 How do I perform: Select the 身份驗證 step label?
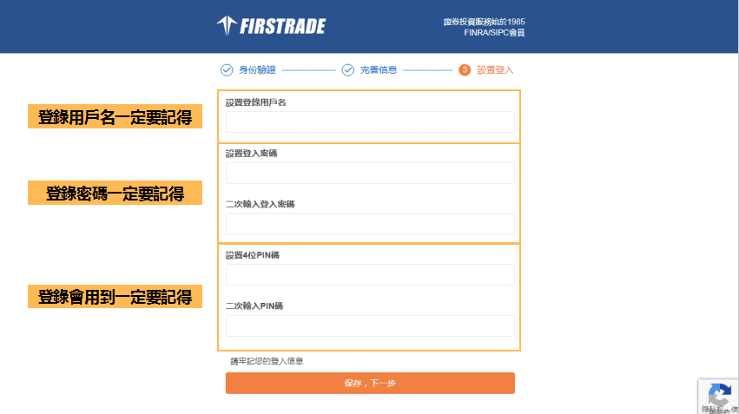[x=257, y=70]
